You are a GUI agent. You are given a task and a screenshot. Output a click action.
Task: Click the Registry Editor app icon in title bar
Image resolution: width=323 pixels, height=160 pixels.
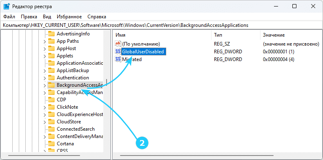click(x=7, y=7)
